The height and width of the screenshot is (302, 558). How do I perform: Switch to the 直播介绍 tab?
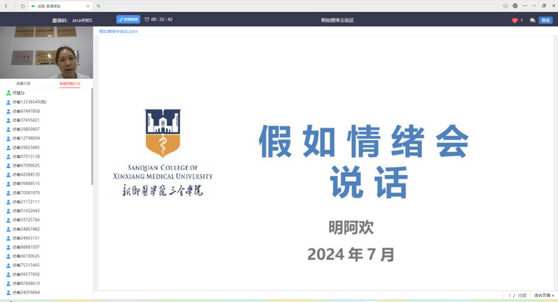pyautogui.click(x=23, y=84)
